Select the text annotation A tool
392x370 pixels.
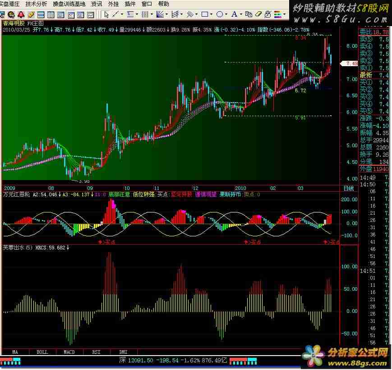pyautogui.click(x=234, y=14)
